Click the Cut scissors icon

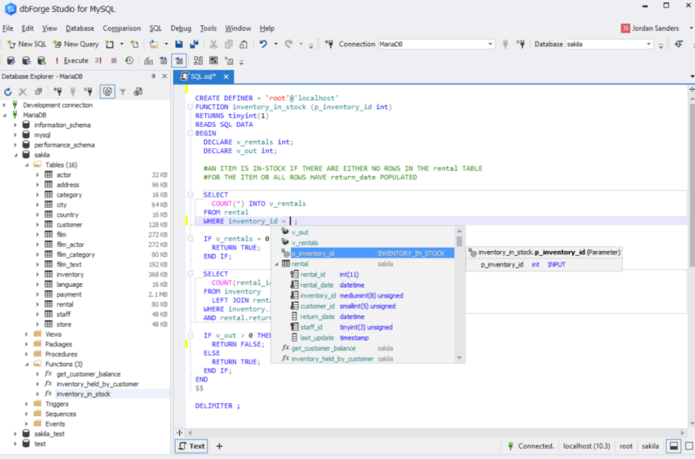[213, 44]
